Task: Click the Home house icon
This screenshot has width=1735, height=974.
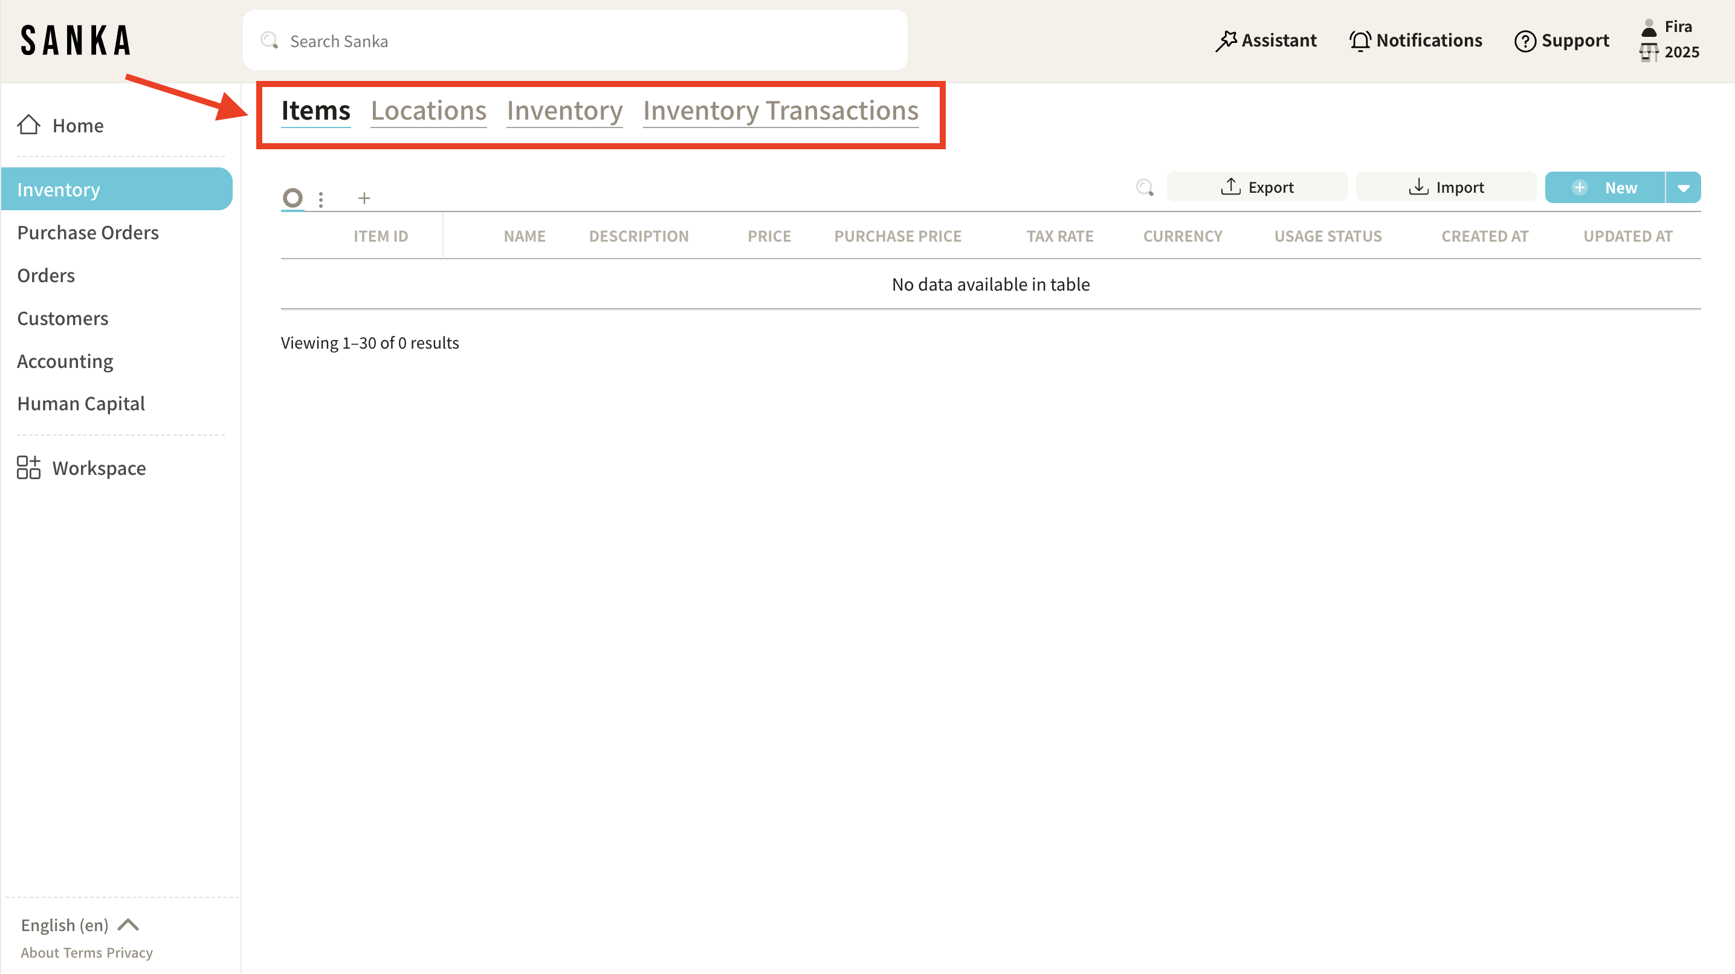Action: point(28,124)
